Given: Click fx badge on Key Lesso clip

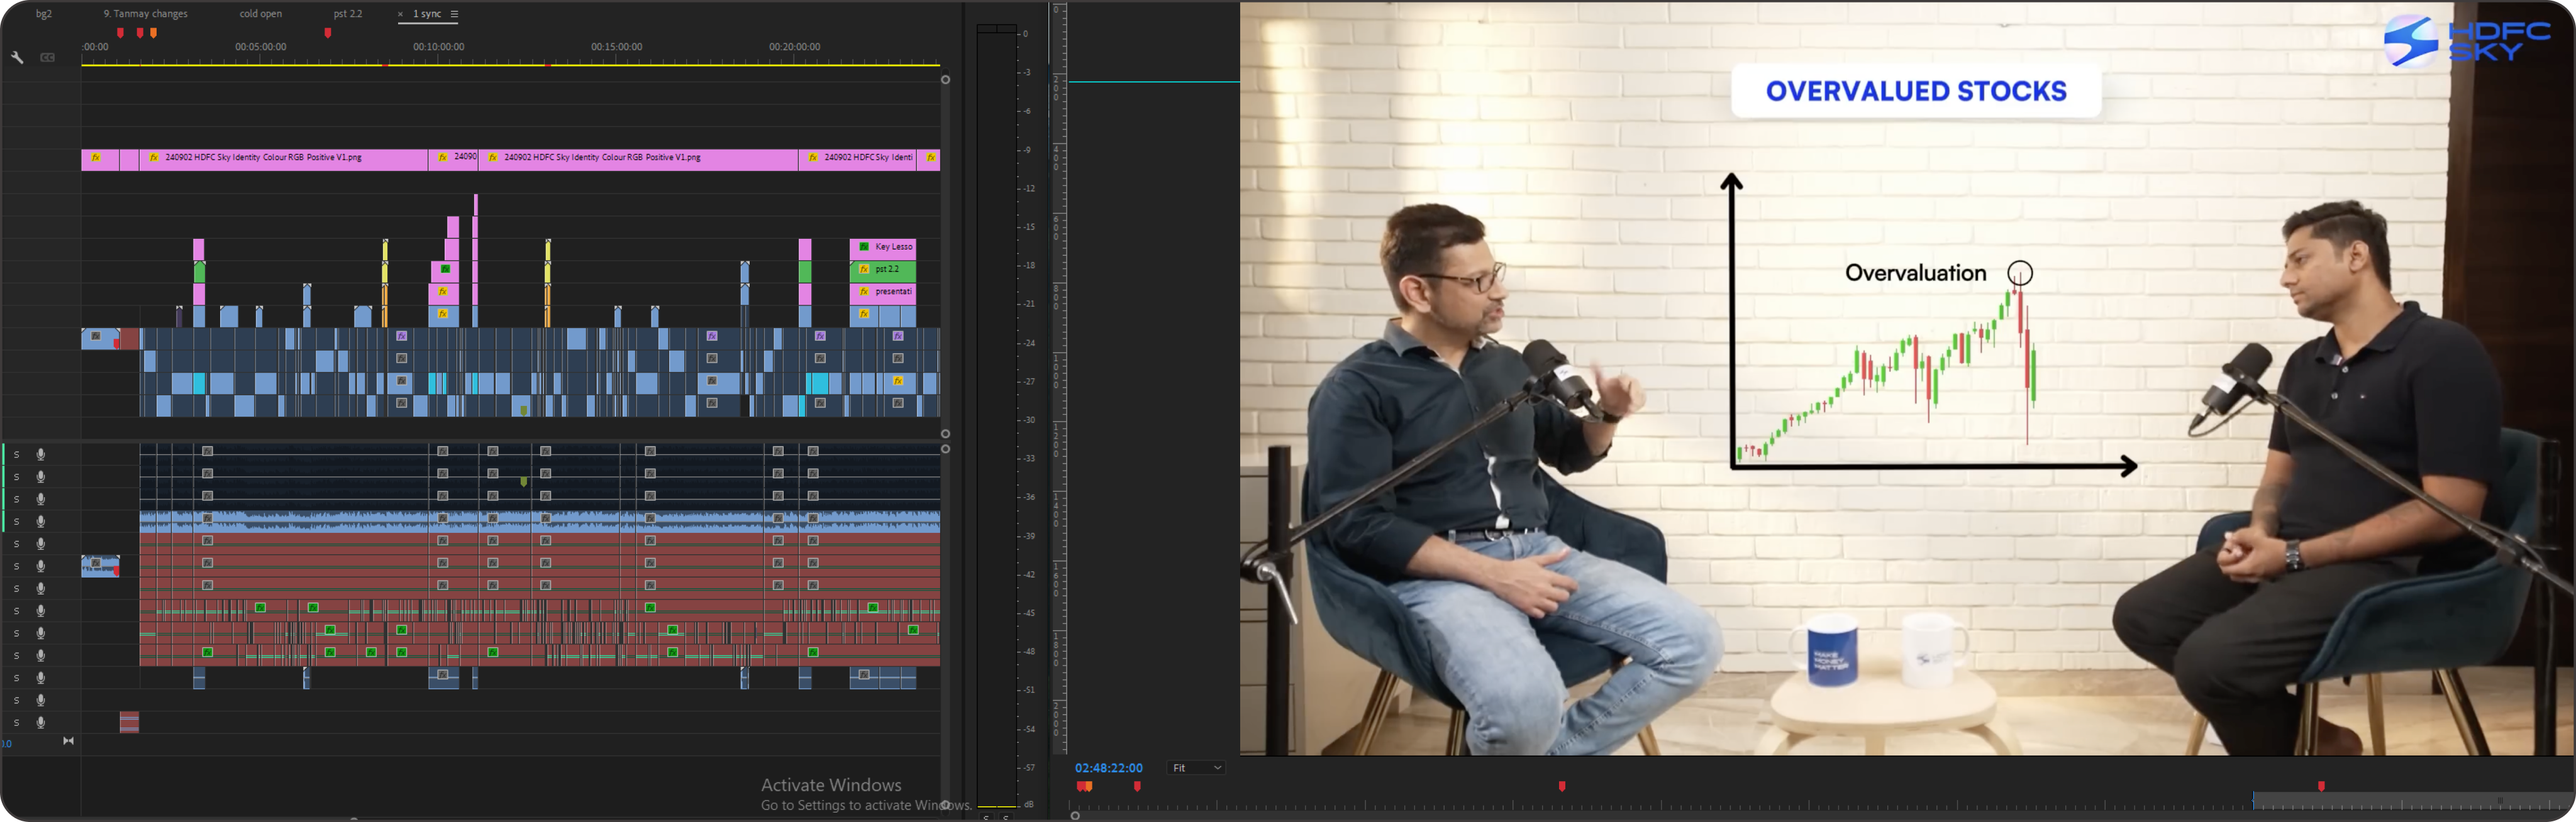Looking at the screenshot, I should coord(864,247).
